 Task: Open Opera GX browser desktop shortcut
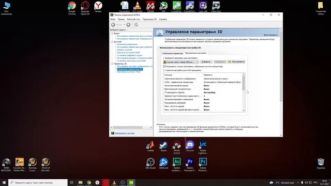[x=85, y=8]
